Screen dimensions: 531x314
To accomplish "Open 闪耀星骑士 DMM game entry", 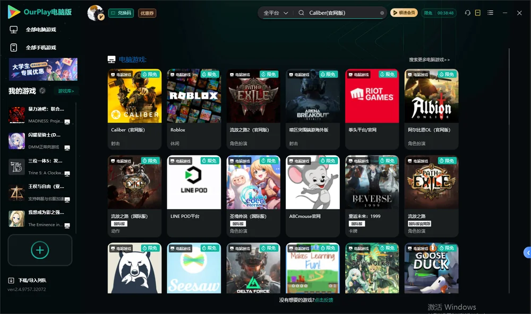I will (x=40, y=141).
